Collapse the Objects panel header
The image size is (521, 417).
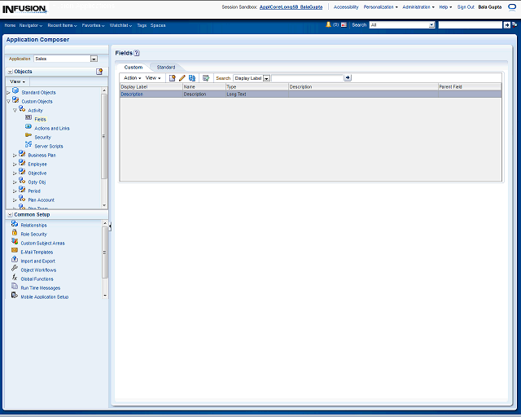tap(9, 72)
